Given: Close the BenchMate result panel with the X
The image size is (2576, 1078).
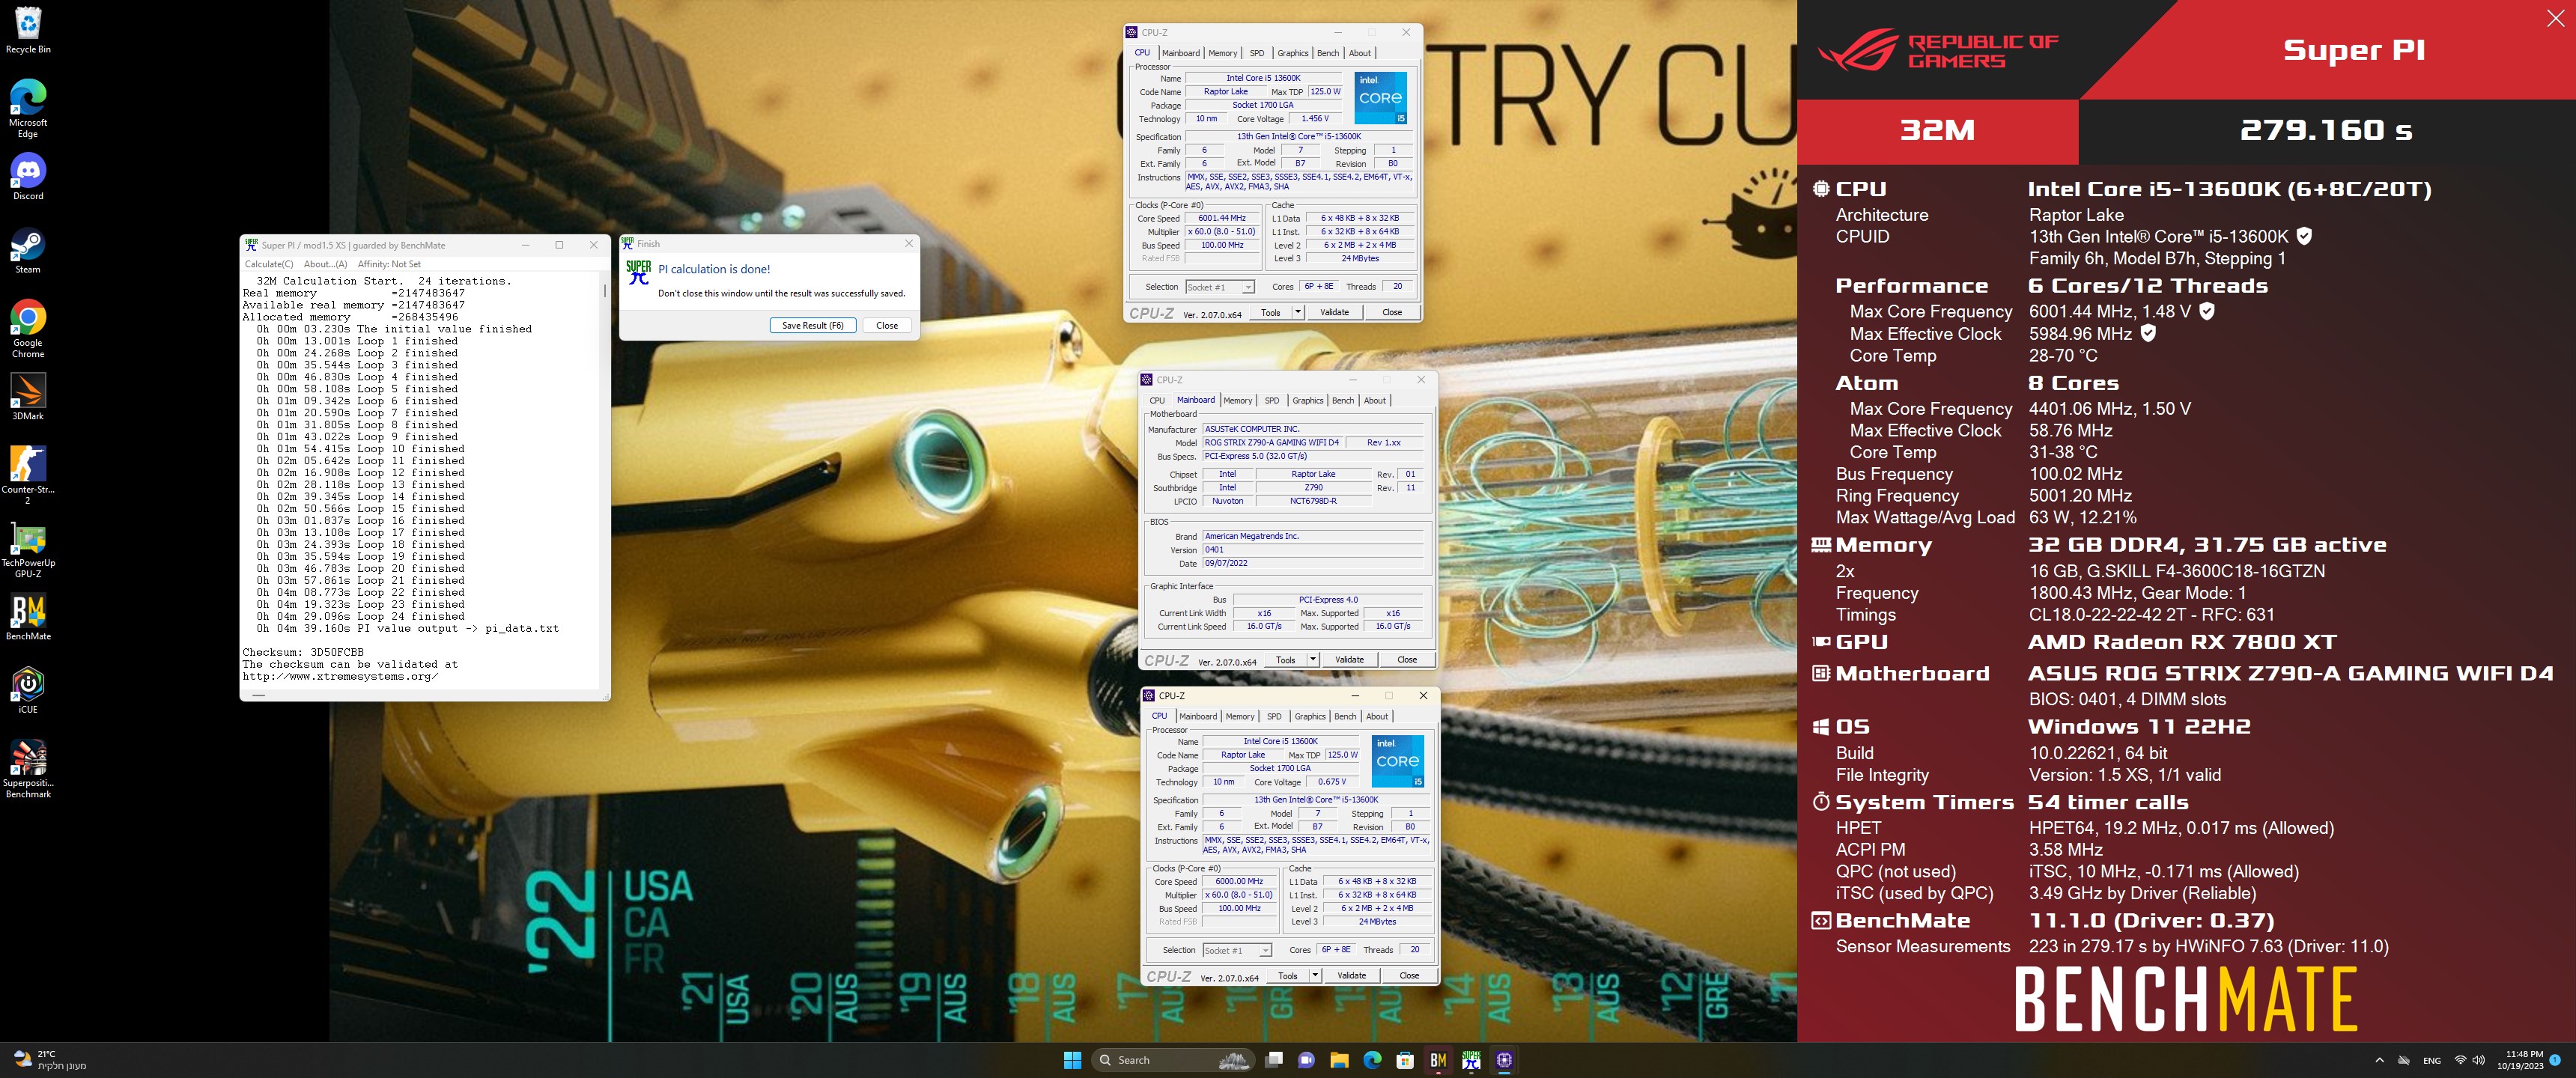Looking at the screenshot, I should [x=2555, y=19].
